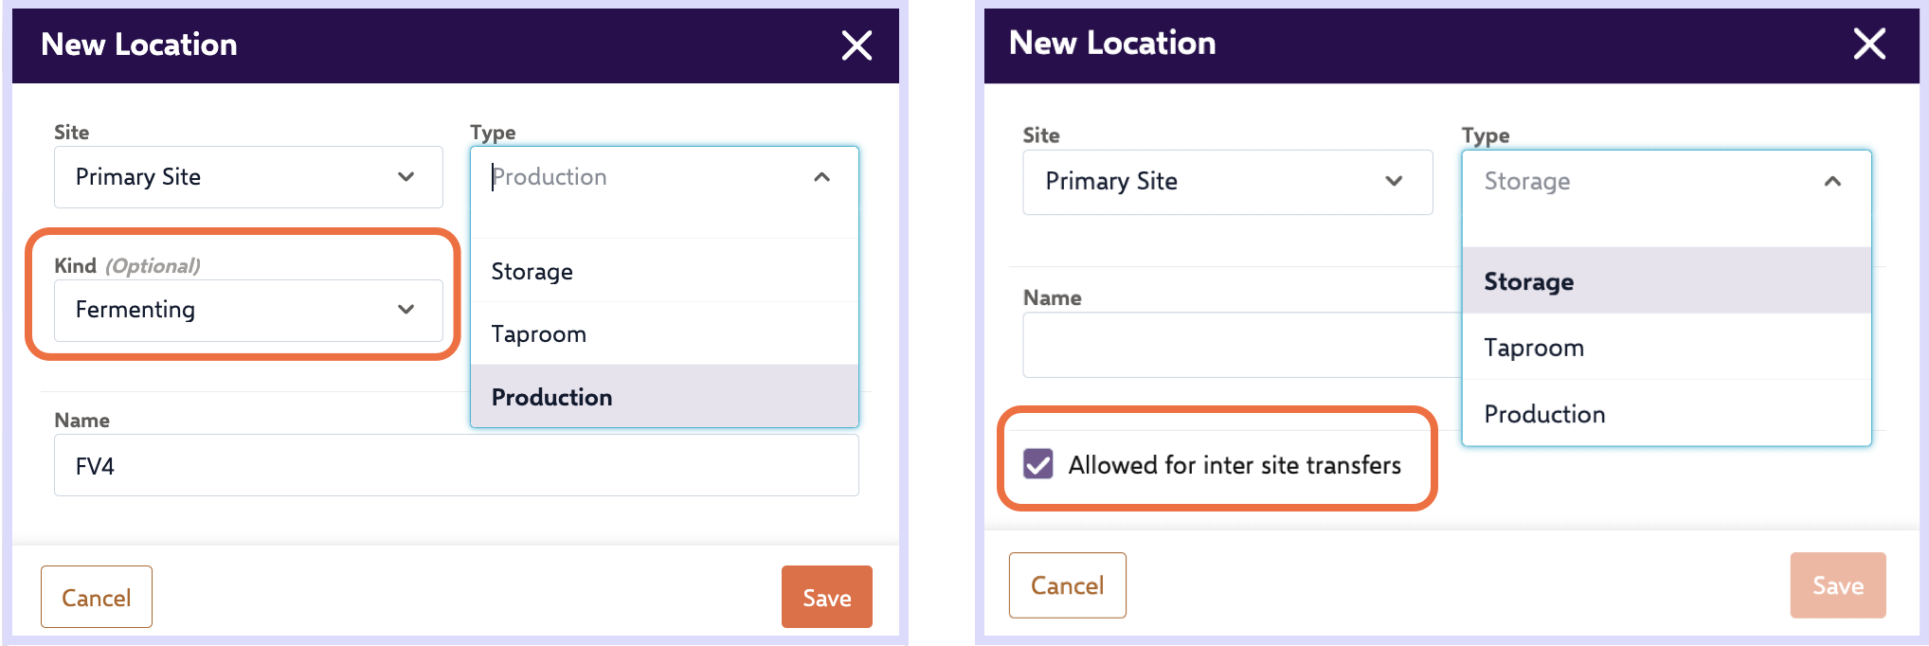Close the right New Location dialog
The height and width of the screenshot is (646, 1929).
coord(1867,44)
